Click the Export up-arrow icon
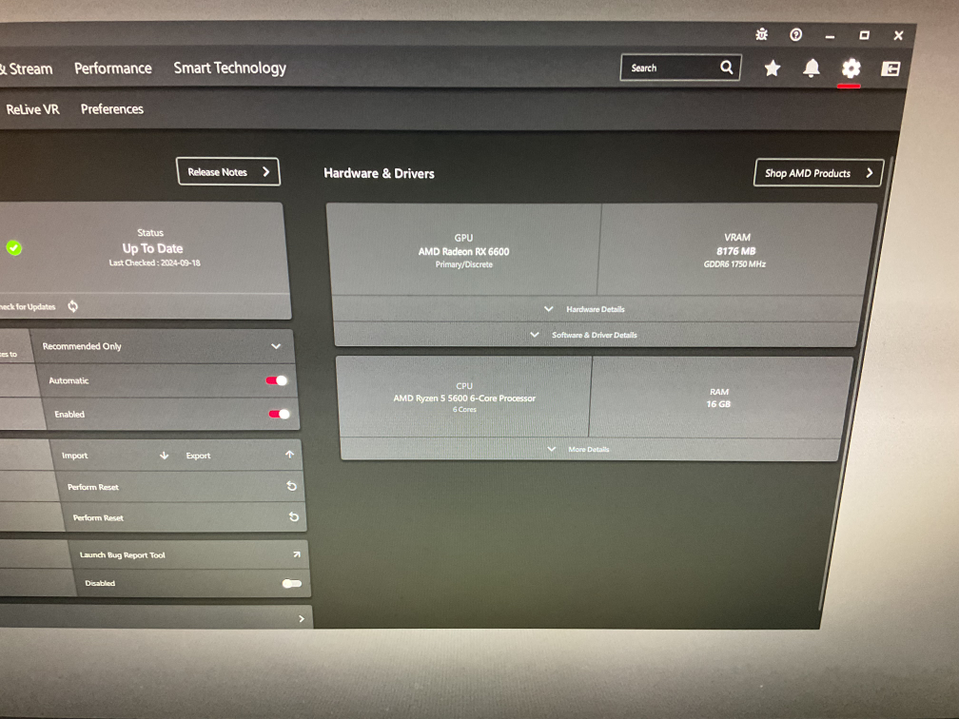The width and height of the screenshot is (959, 719). 289,455
